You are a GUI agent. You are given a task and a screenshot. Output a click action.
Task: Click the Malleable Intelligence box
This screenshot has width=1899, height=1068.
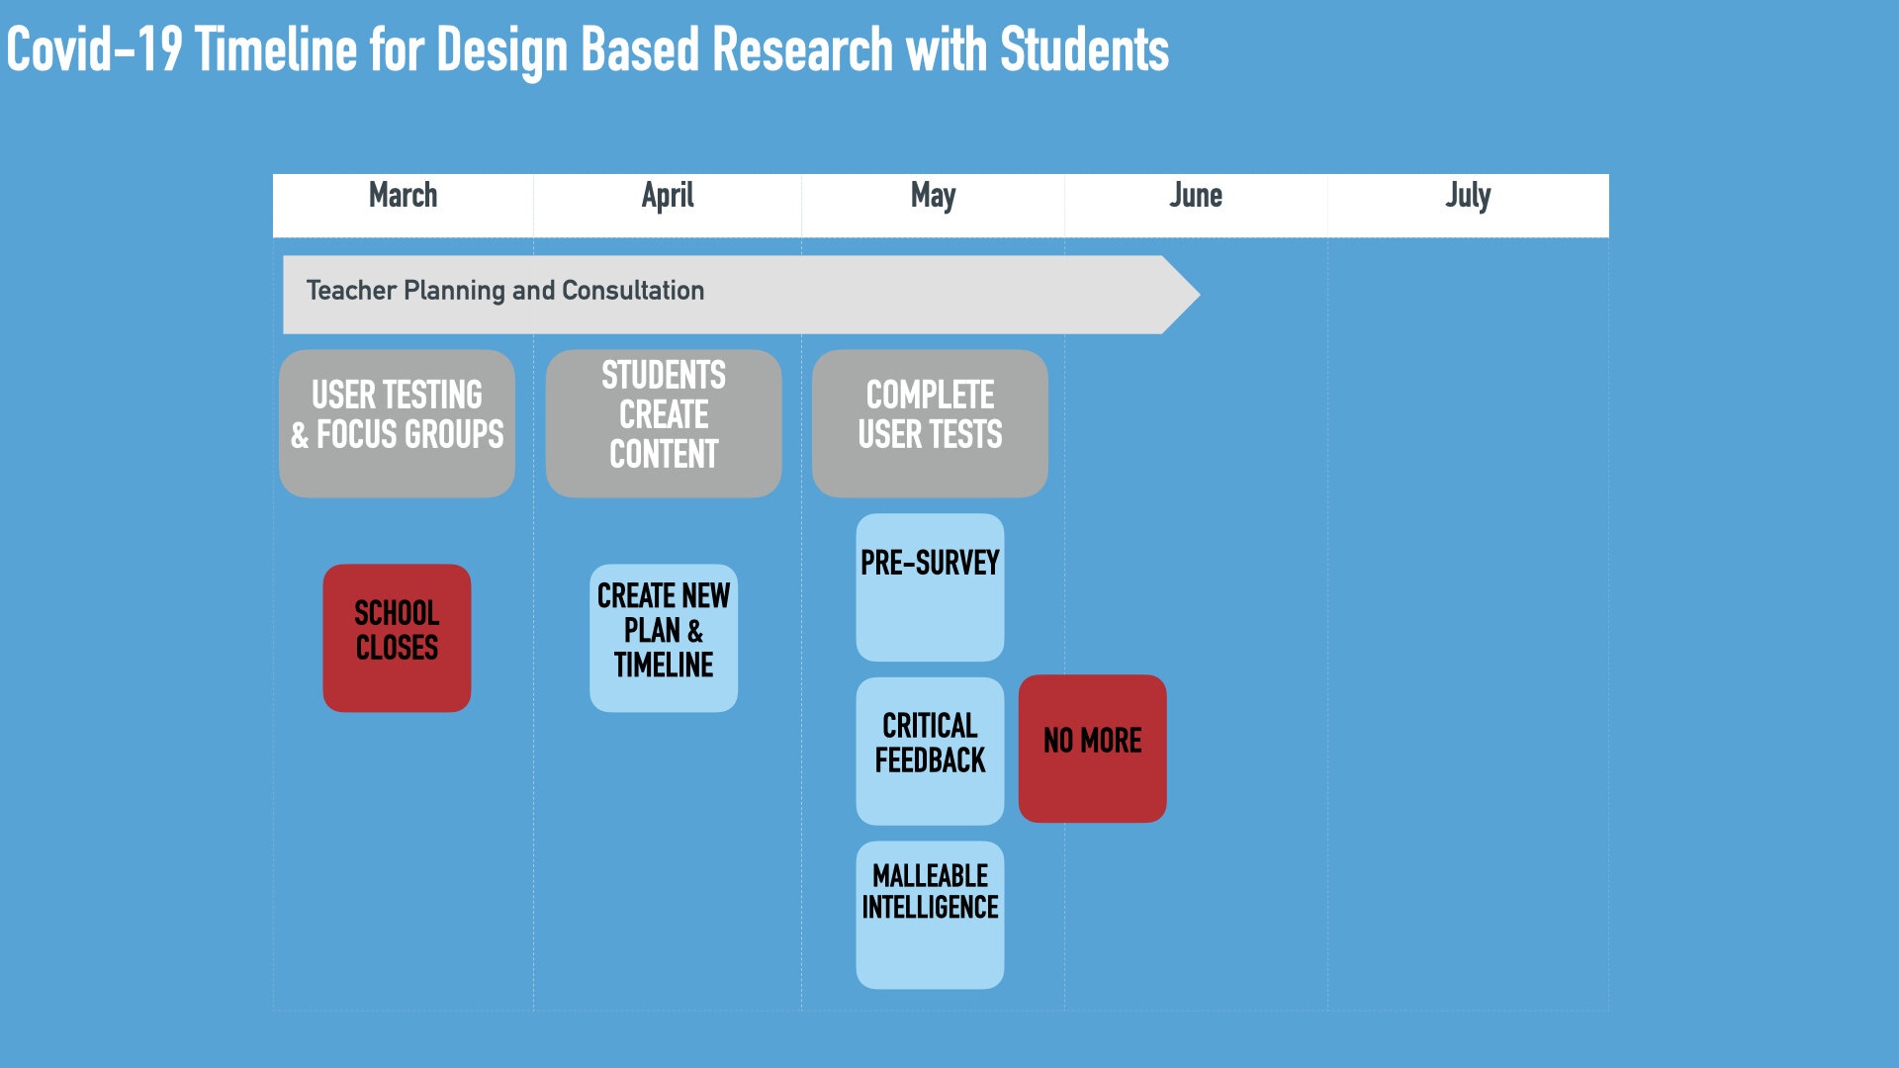930,915
